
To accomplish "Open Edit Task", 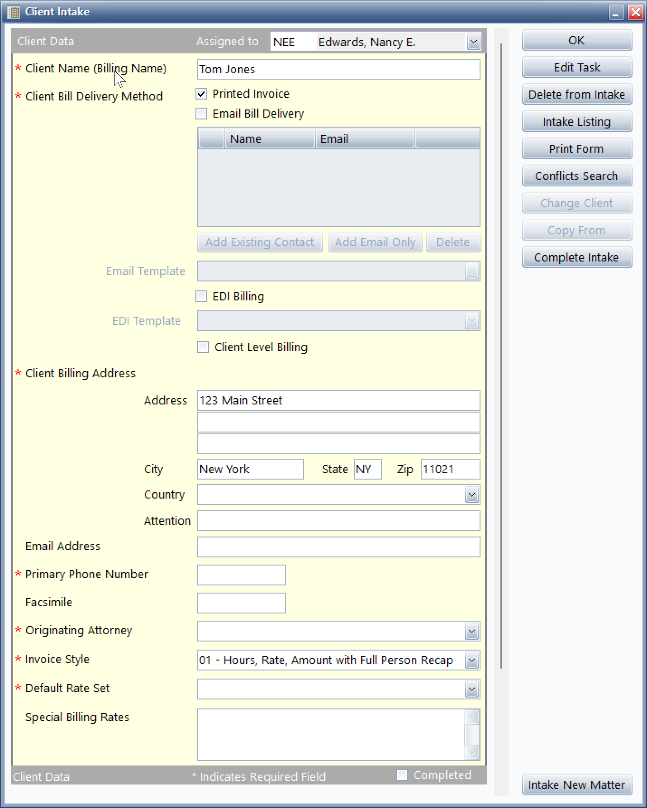I will 577,67.
